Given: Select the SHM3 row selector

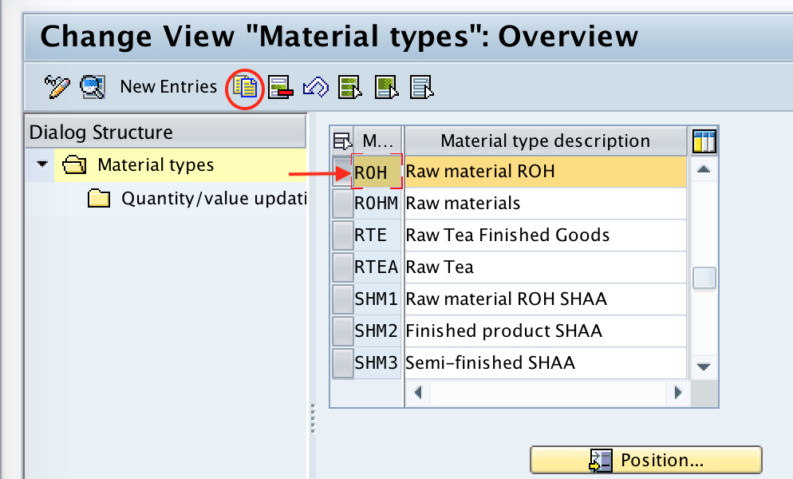Looking at the screenshot, I should pyautogui.click(x=343, y=363).
